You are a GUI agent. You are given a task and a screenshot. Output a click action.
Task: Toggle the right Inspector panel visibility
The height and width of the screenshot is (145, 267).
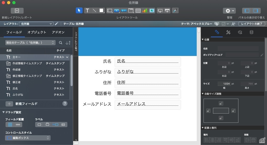click(256, 11)
